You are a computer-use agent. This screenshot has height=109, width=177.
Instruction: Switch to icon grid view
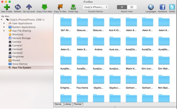[x=122, y=7]
